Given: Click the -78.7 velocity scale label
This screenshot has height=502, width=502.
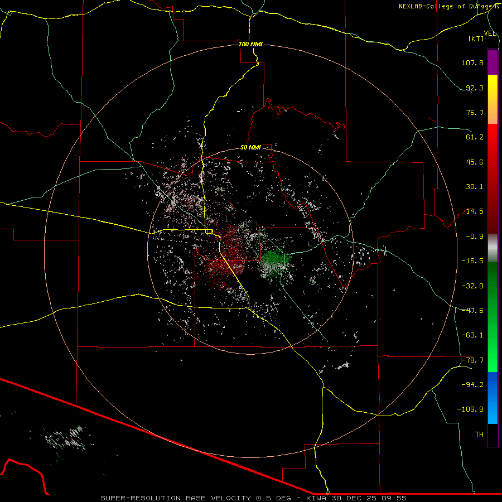Looking at the screenshot, I should pos(472,360).
